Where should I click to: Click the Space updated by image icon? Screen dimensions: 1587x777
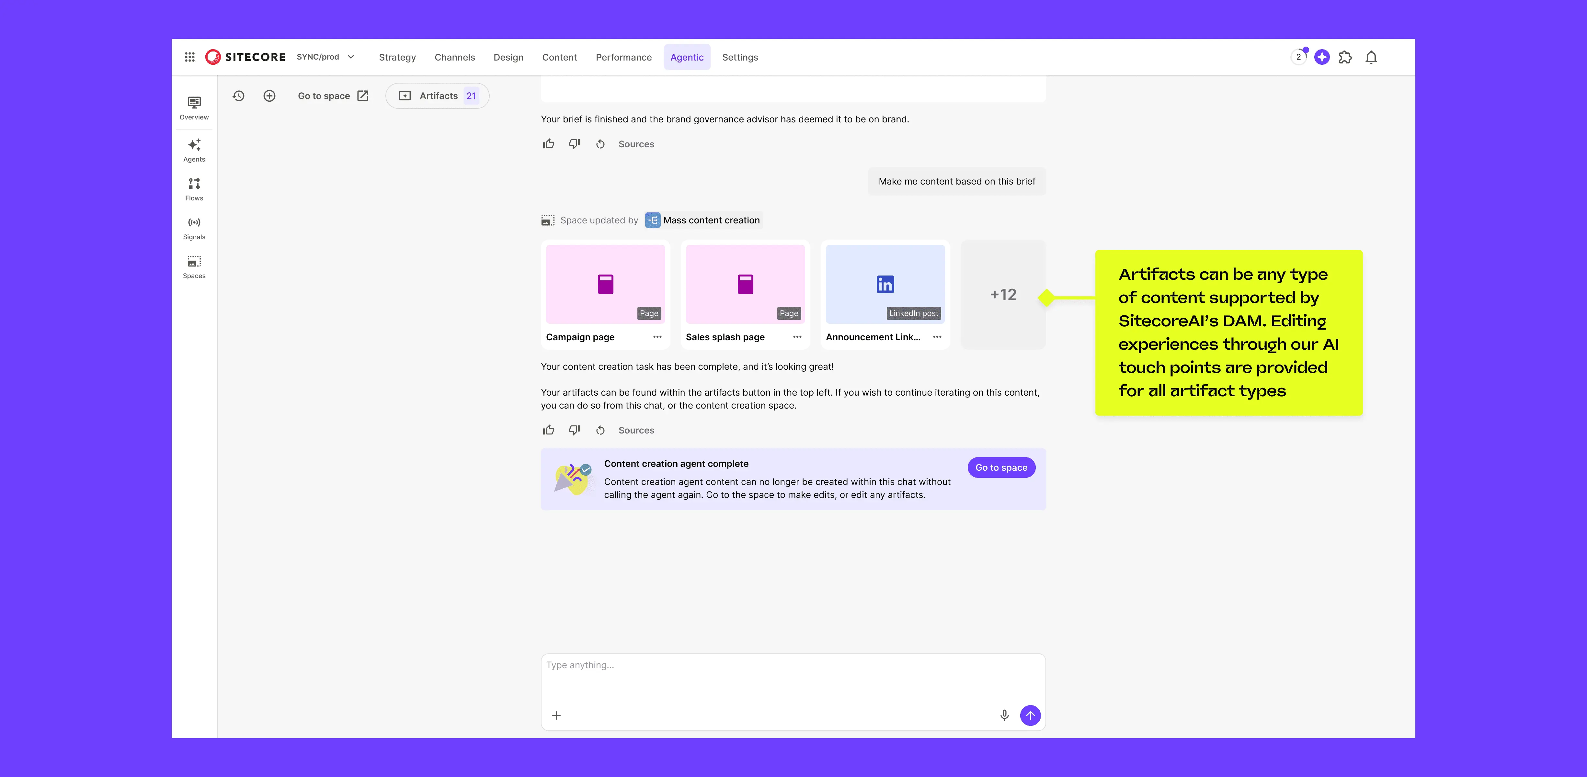[548, 220]
